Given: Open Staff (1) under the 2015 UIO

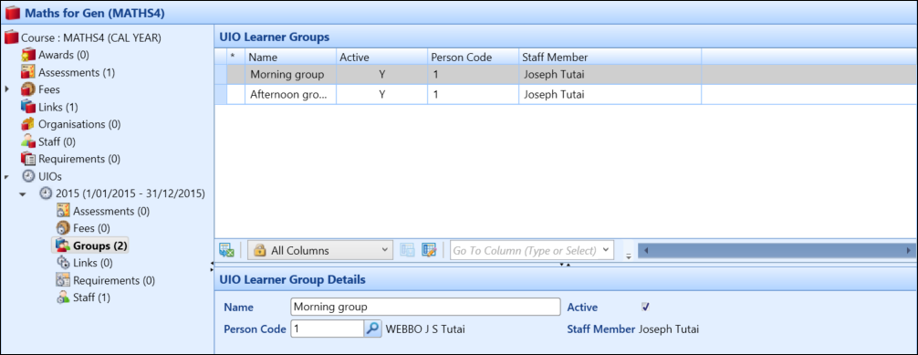Looking at the screenshot, I should 91,297.
